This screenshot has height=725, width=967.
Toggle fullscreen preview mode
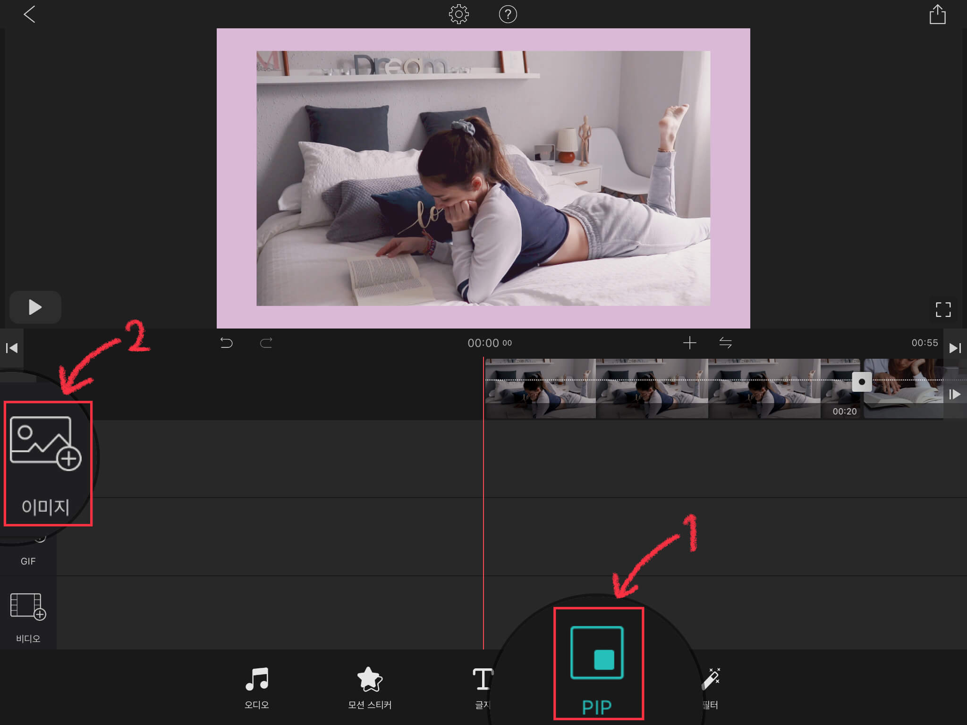click(943, 310)
